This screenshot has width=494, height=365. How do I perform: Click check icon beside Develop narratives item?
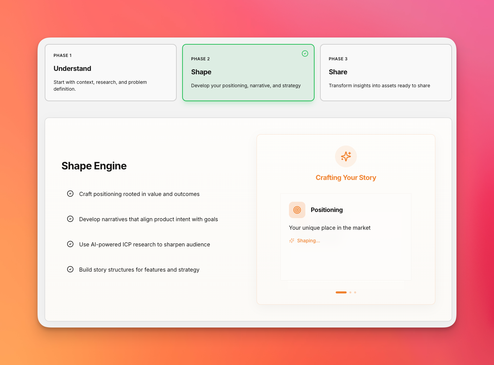click(x=70, y=219)
